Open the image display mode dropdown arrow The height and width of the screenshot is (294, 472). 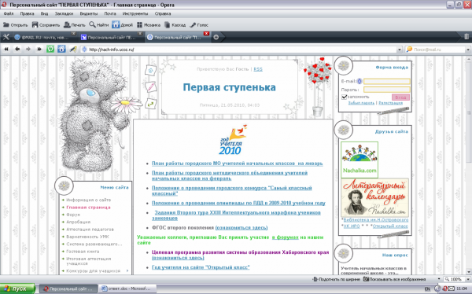click(x=439, y=279)
